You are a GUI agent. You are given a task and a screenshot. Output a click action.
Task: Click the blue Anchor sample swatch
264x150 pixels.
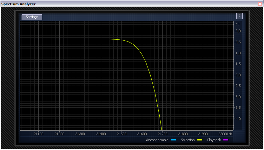click(x=173, y=140)
